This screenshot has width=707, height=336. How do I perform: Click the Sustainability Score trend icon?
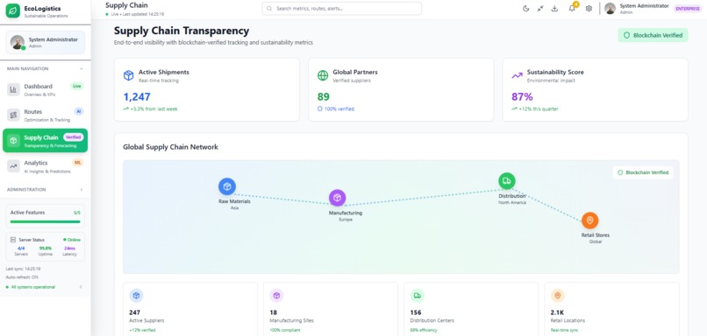[517, 75]
